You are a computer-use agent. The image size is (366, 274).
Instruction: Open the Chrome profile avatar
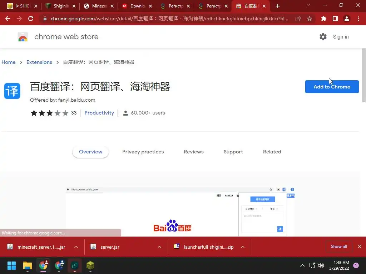click(347, 19)
